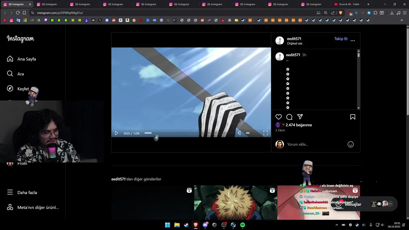
Task: Click the browser Back arrow
Action: 5,13
